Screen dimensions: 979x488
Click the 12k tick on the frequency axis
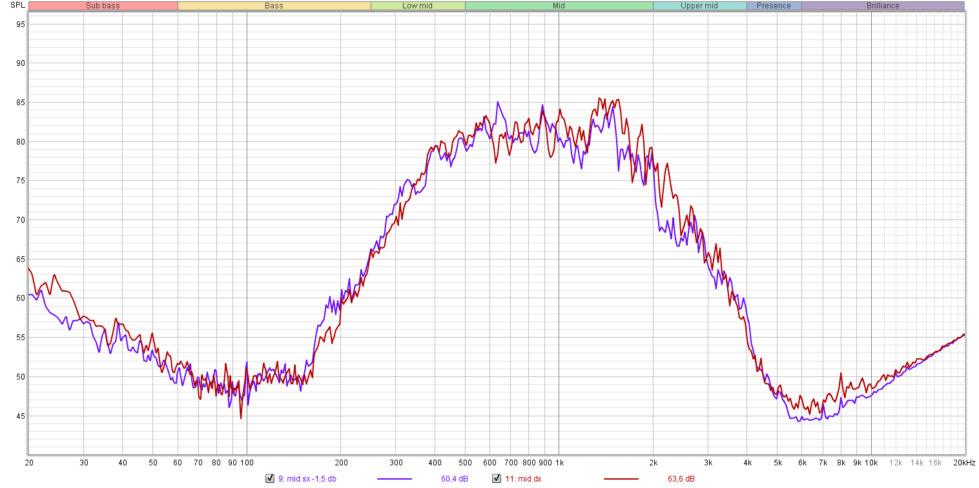point(896,463)
